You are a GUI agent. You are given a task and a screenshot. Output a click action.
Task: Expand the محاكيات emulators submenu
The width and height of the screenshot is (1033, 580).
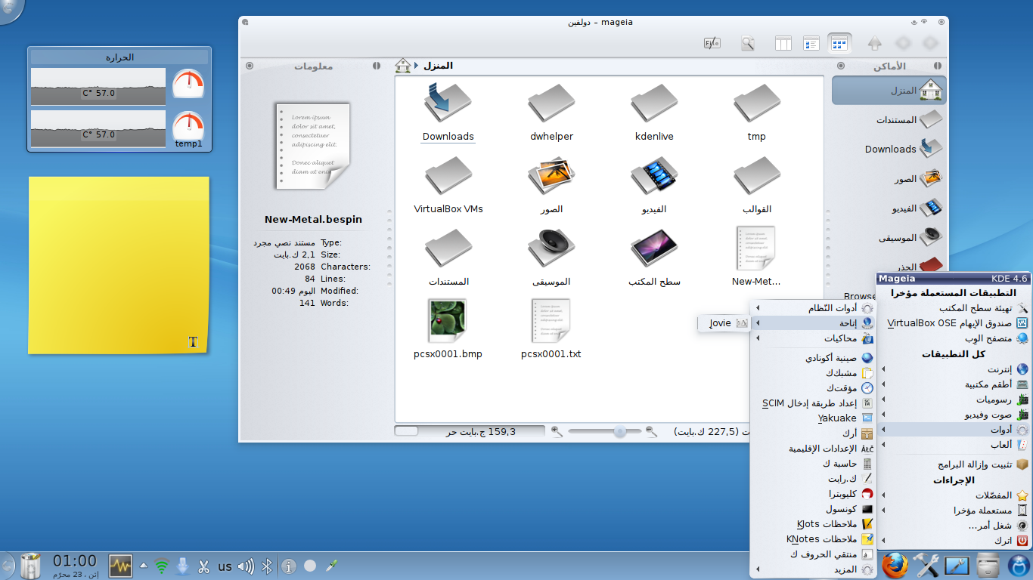pos(814,338)
